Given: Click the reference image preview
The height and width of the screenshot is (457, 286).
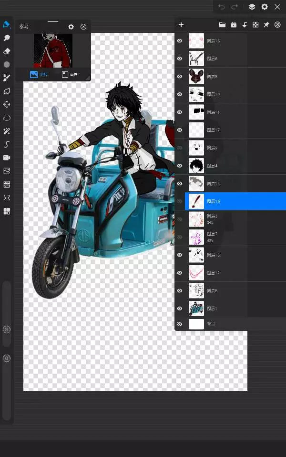Looking at the screenshot, I should click(53, 51).
